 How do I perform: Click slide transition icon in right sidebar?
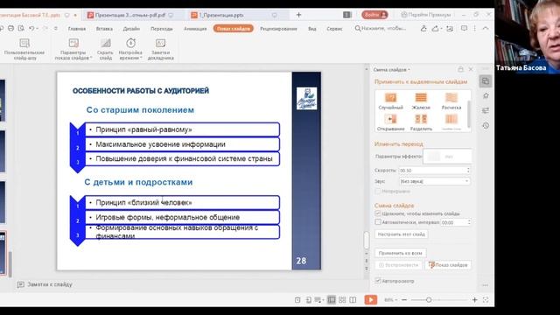[486, 81]
